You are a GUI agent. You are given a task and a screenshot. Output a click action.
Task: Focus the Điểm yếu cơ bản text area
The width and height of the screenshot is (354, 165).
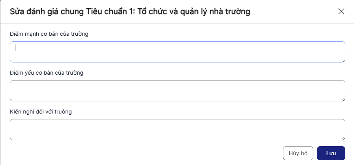pyautogui.click(x=177, y=91)
